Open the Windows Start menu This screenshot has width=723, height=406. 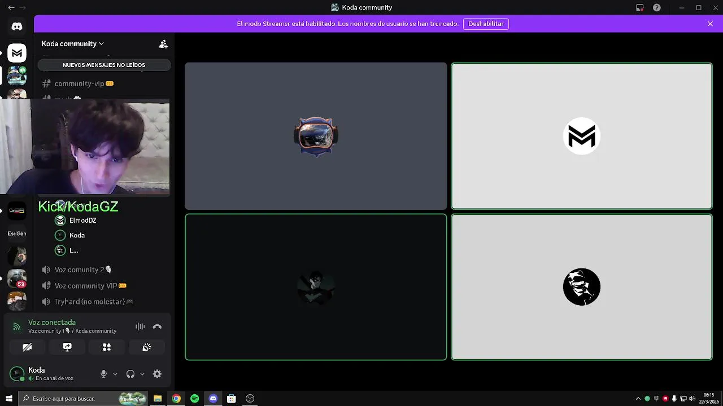click(x=8, y=399)
